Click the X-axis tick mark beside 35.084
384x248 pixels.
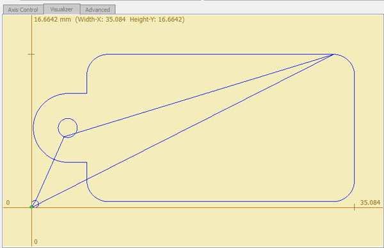click(x=354, y=207)
